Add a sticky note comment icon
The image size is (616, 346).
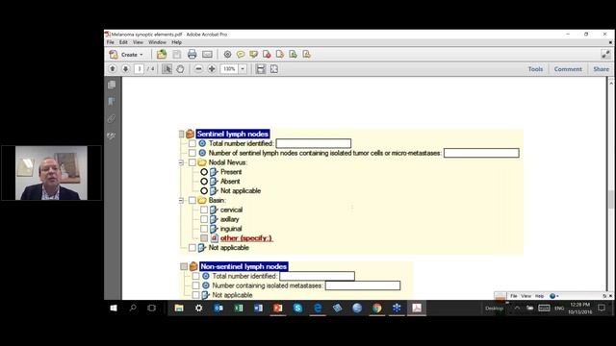click(x=241, y=54)
